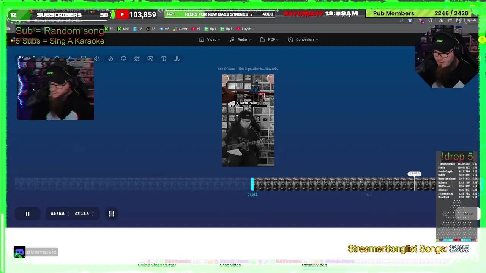The image size is (486, 273).
Task: Click the browser Update button
Action: 472,20
